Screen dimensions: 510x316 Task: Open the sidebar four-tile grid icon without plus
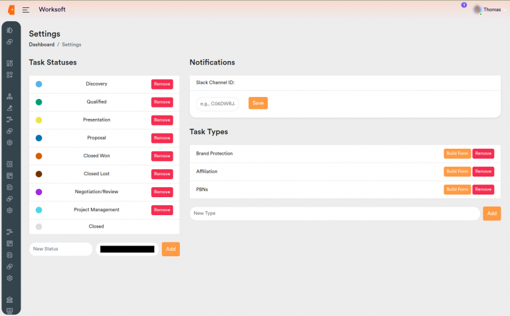(x=10, y=63)
